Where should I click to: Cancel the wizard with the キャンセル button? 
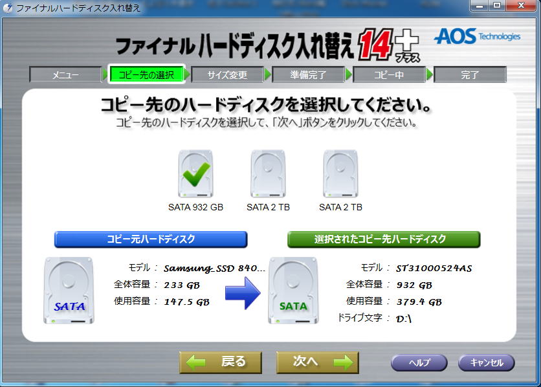(486, 362)
